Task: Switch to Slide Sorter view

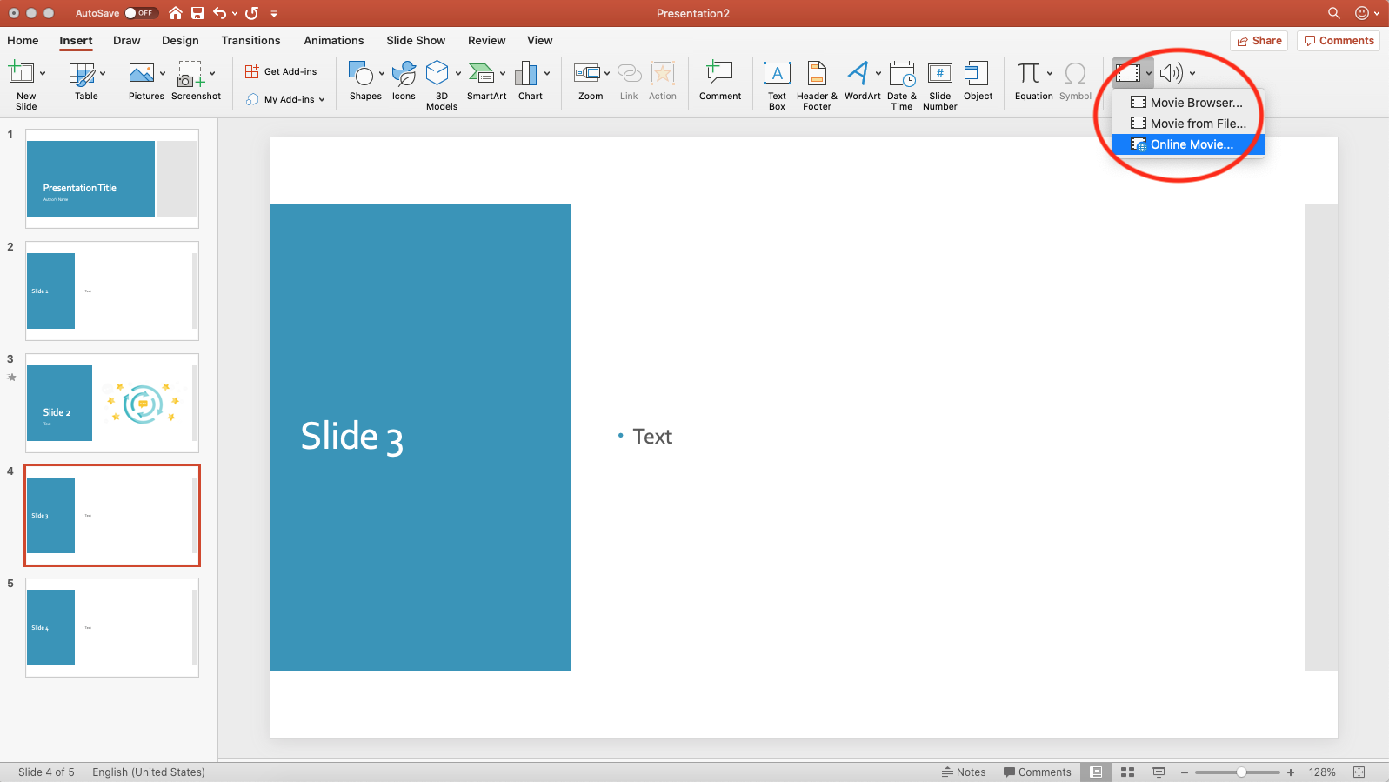Action: pos(1127,772)
